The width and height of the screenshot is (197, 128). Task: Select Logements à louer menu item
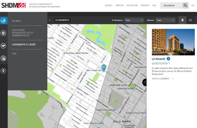click(x=24, y=44)
